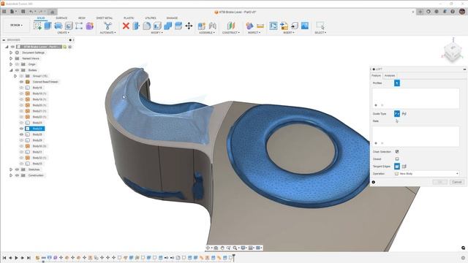
Task: Toggle visibility of the Sketches folder
Action: pos(17,169)
